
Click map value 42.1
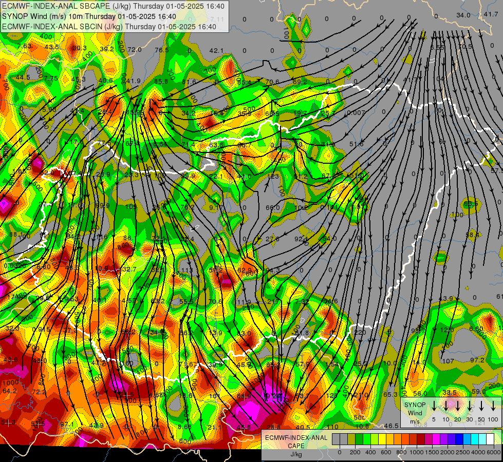pos(216,51)
